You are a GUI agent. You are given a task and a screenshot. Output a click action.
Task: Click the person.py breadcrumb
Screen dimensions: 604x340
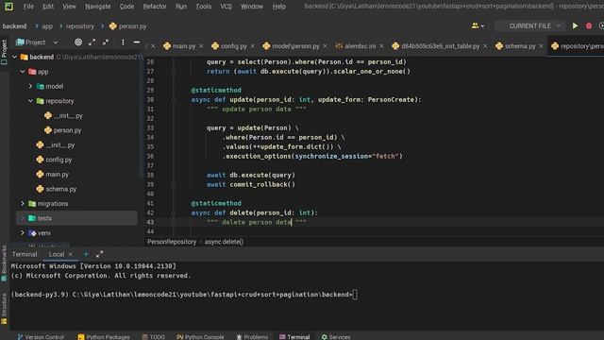[x=128, y=26]
